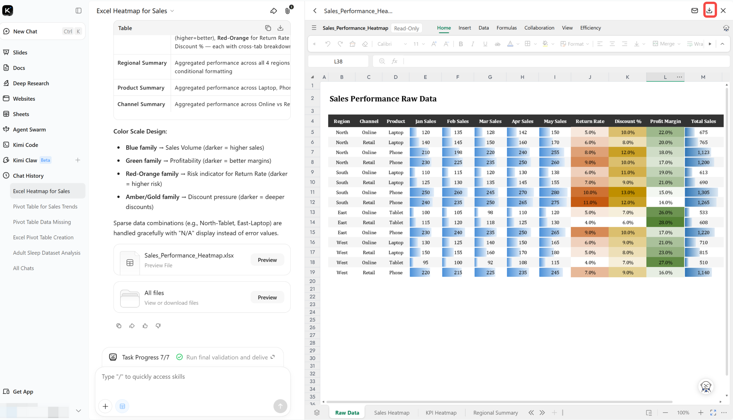The width and height of the screenshot is (733, 420).
Task: Align text right in toolbar
Action: 625,44
